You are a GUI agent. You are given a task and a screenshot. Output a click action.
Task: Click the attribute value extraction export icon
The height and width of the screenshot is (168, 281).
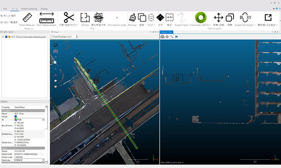(x=268, y=18)
